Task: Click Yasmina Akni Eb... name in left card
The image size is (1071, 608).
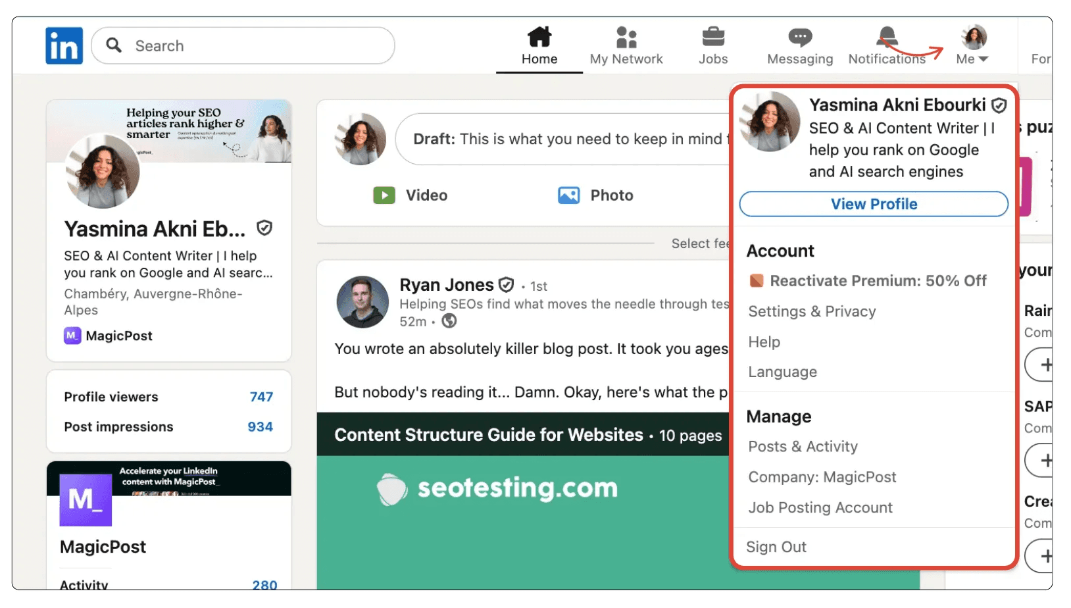Action: click(x=155, y=229)
